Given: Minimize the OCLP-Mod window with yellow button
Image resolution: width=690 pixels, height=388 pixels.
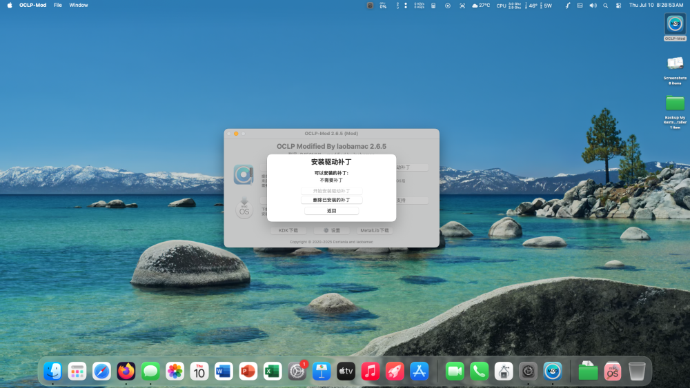Looking at the screenshot, I should pyautogui.click(x=236, y=134).
